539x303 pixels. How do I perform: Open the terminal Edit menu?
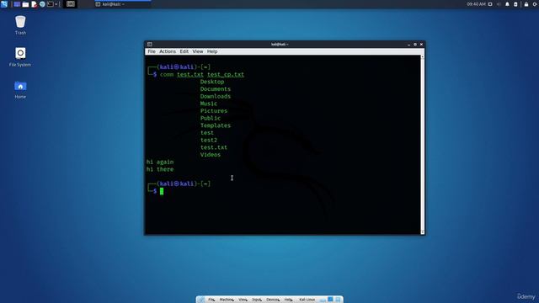[x=184, y=51]
